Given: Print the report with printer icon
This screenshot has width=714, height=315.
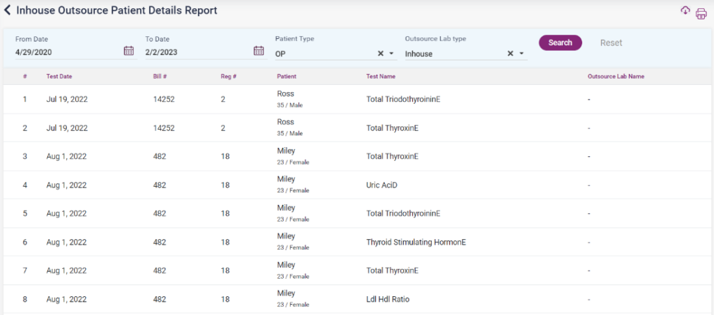Looking at the screenshot, I should coord(701,13).
